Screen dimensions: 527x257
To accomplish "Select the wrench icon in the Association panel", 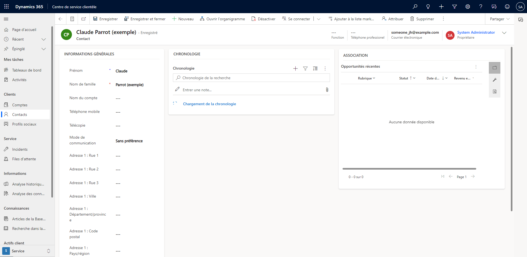I will 495,80.
